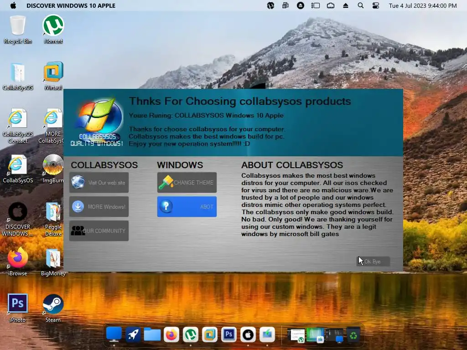The height and width of the screenshot is (350, 467).
Task: Click Visit Our web site button
Action: point(99,182)
